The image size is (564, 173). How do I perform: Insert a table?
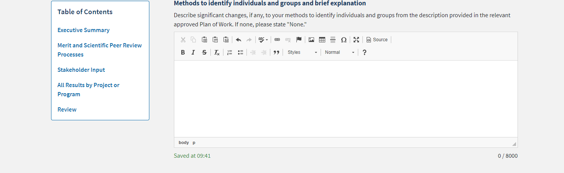point(322,40)
